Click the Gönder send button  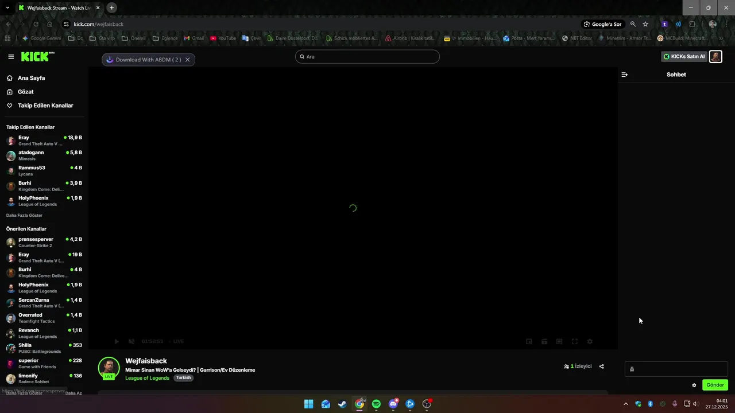click(x=715, y=385)
